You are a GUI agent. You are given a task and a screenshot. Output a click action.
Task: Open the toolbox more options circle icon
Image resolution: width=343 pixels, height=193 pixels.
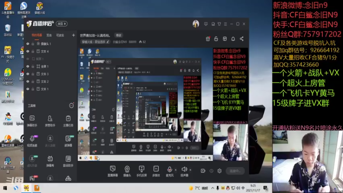(x=71, y=106)
